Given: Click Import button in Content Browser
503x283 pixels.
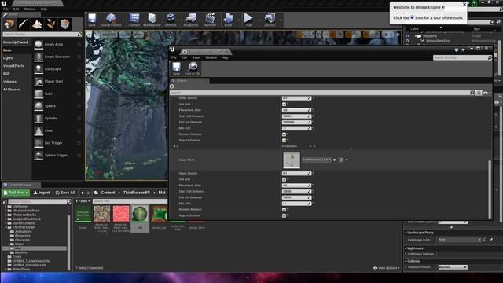Looking at the screenshot, I should click(x=42, y=193).
